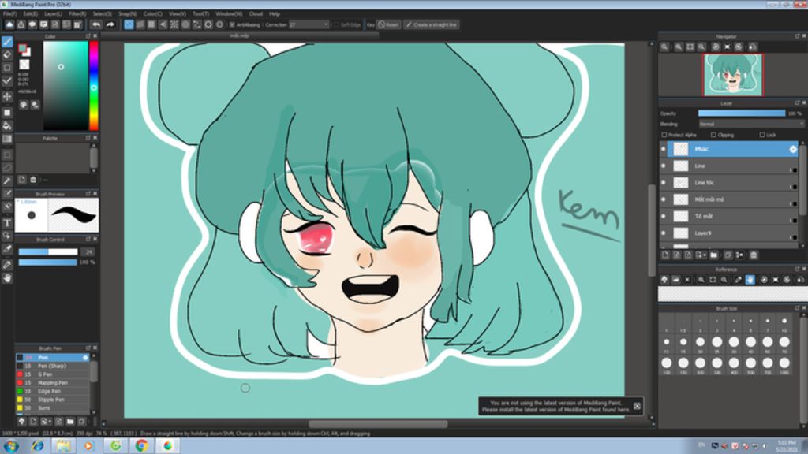Screen dimensions: 808x454
Task: Hide the Tô mắt layer
Action: pos(663,216)
